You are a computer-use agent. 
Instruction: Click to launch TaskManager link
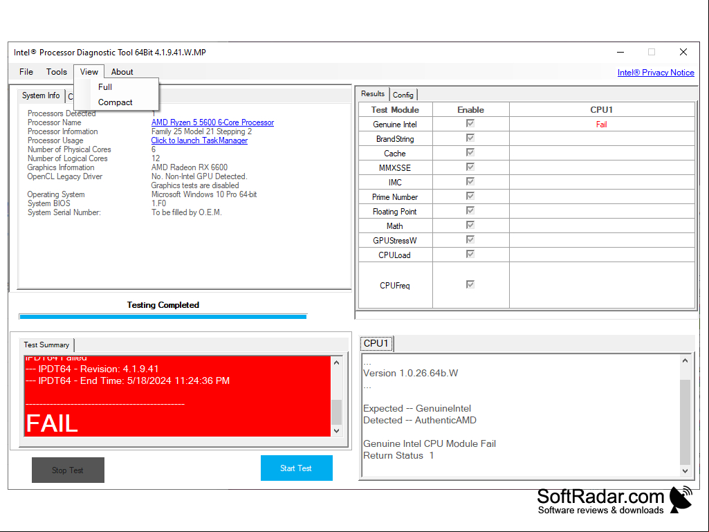coord(199,140)
